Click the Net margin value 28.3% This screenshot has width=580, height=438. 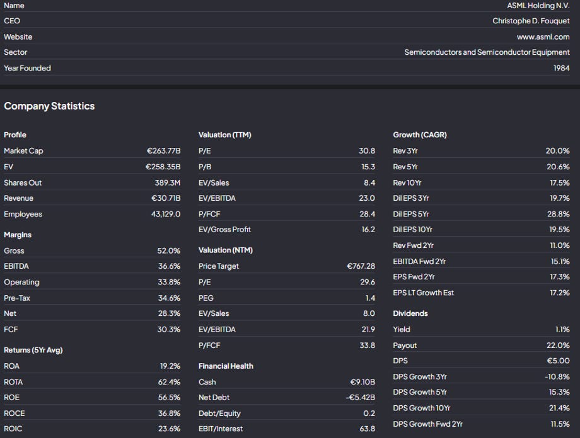[169, 313]
